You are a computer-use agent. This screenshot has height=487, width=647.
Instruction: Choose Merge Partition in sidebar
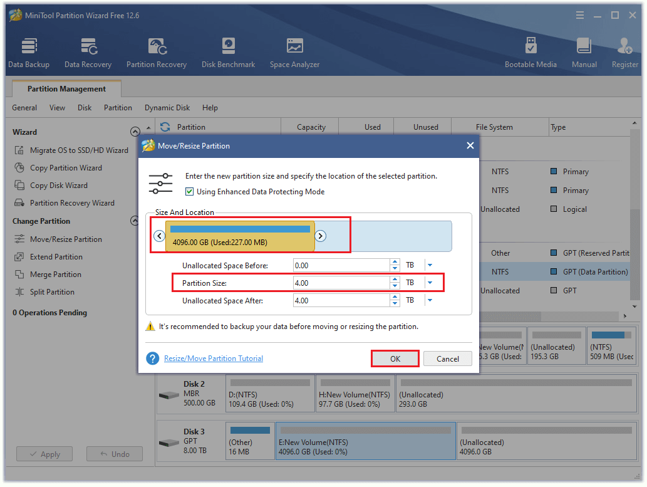point(48,275)
